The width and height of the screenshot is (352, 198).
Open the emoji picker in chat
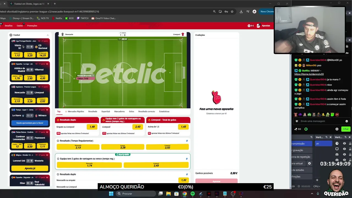point(346,121)
